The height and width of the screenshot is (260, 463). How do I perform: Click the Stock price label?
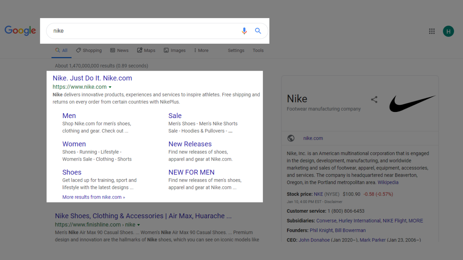[x=300, y=194]
